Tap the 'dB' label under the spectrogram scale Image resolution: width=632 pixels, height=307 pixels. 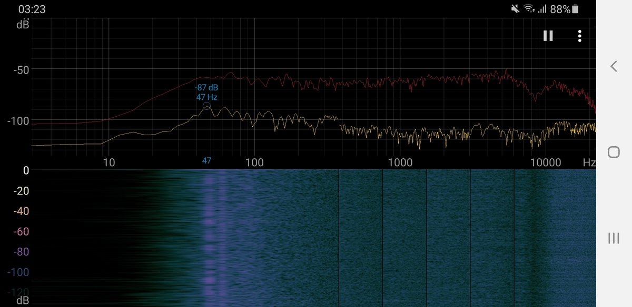tap(23, 301)
